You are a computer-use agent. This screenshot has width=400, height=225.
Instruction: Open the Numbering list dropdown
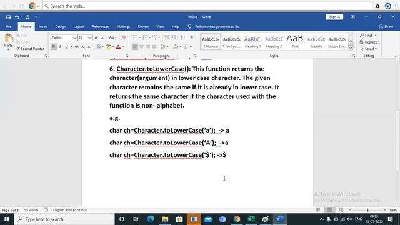click(149, 37)
